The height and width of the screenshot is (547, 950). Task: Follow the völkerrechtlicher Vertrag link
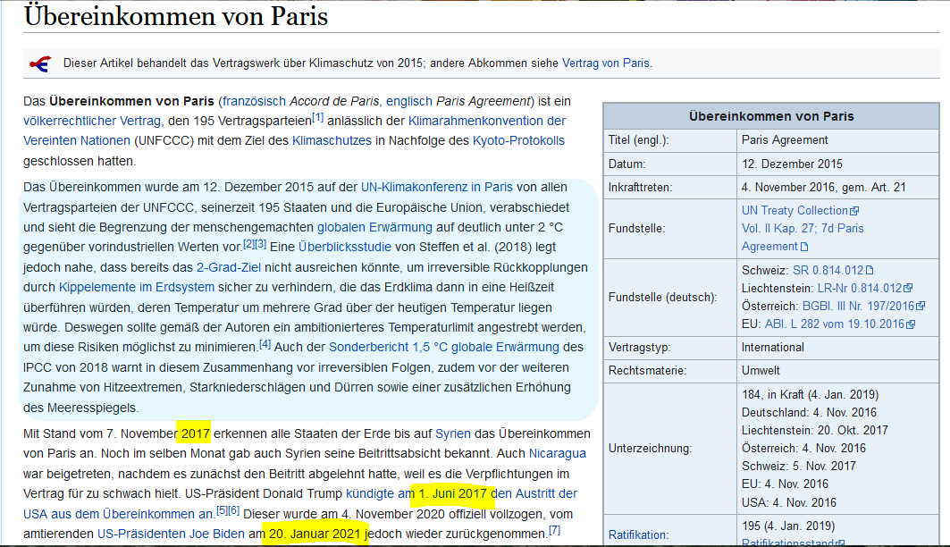pyautogui.click(x=92, y=122)
